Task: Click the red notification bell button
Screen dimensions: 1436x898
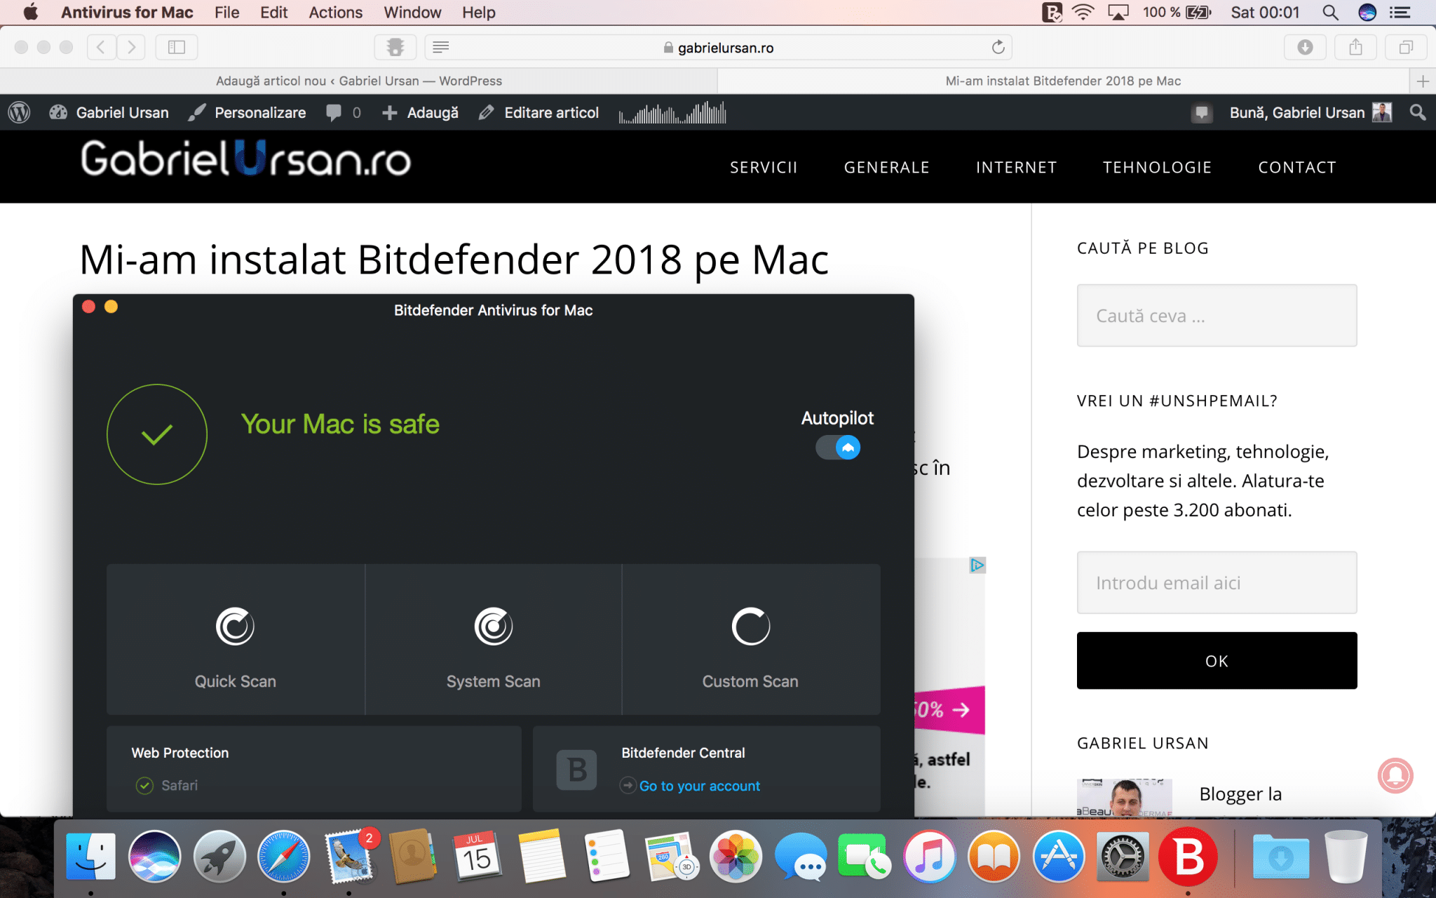Action: [1395, 775]
